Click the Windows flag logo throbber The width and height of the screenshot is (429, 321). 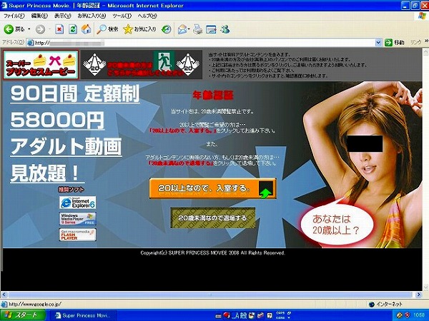click(422, 16)
